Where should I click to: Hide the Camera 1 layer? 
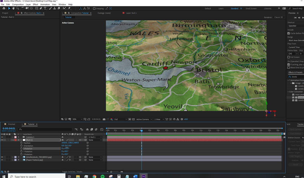(x=2, y=137)
